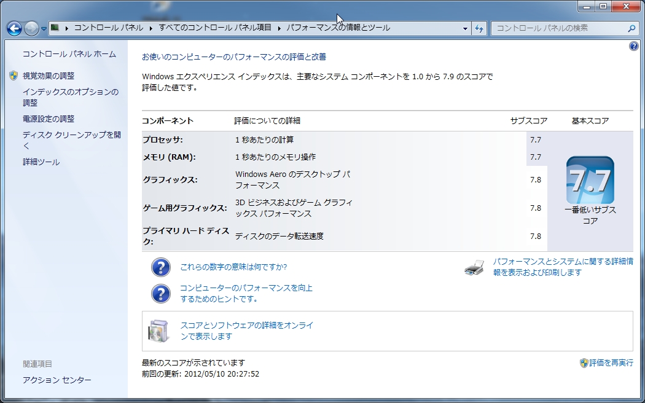Click the プライマリ ハード ディスク: row label
The width and height of the screenshot is (645, 403).
[x=186, y=236]
